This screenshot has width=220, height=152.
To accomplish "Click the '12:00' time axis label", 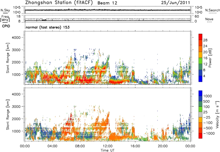I will point(108,146).
